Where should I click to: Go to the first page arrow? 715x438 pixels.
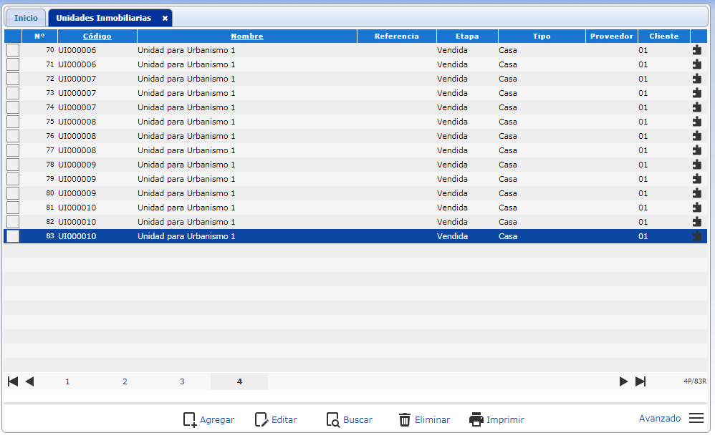click(13, 381)
